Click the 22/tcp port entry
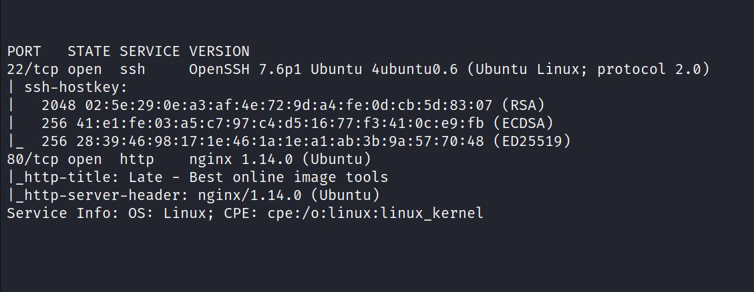The image size is (754, 292). pos(33,68)
